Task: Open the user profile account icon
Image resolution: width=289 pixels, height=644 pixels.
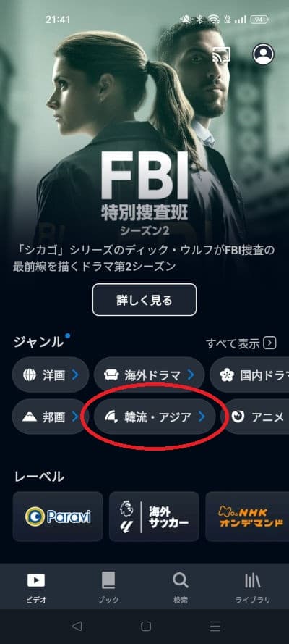Action: tap(263, 54)
